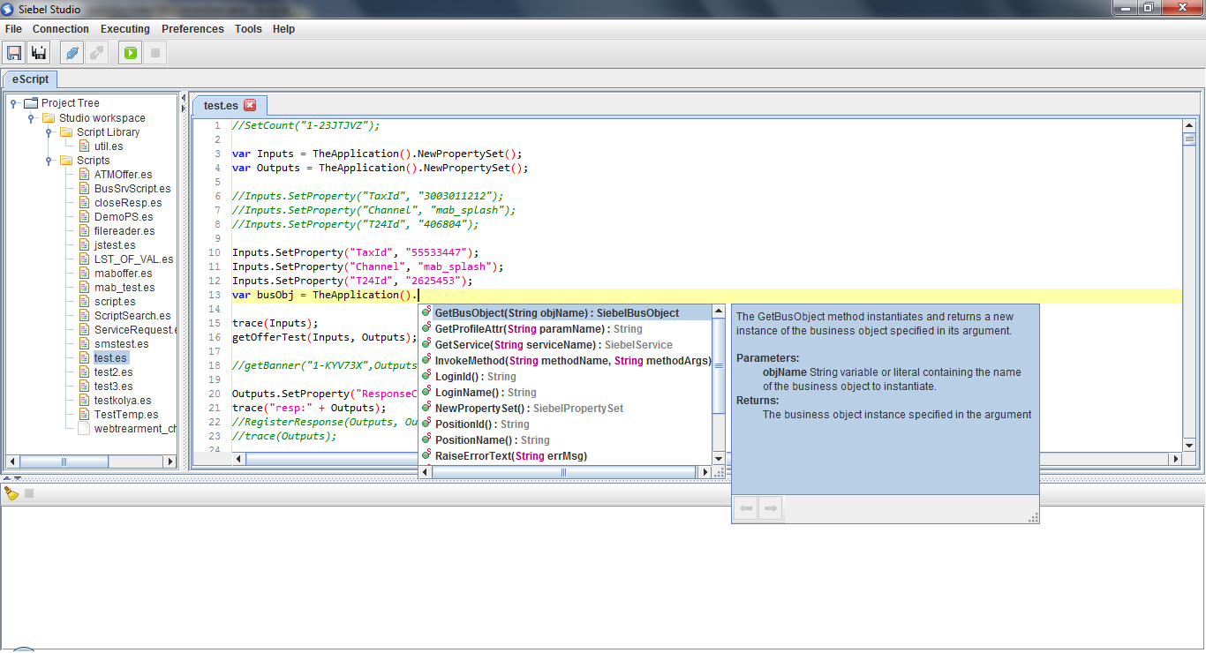
Task: Choose PositionId() from the autocomplete list
Action: pos(566,424)
